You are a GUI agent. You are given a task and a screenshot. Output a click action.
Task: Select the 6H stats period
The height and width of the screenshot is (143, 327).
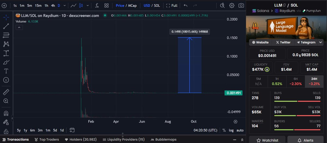pos(295,82)
